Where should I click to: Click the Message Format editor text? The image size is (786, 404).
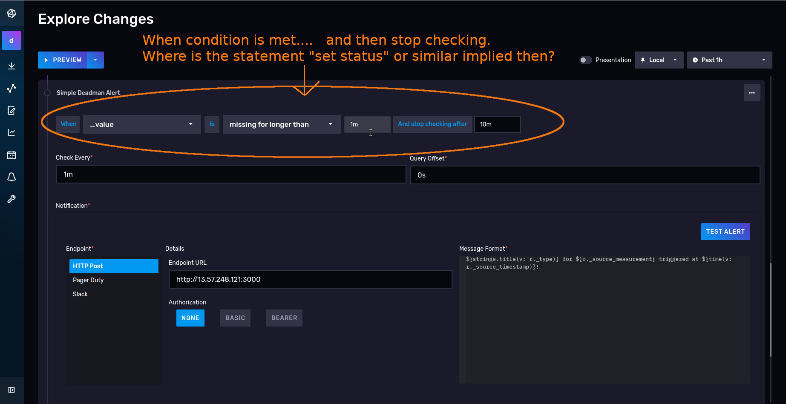[599, 263]
